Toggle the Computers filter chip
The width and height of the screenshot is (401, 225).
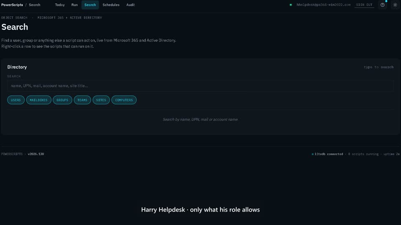(x=124, y=100)
